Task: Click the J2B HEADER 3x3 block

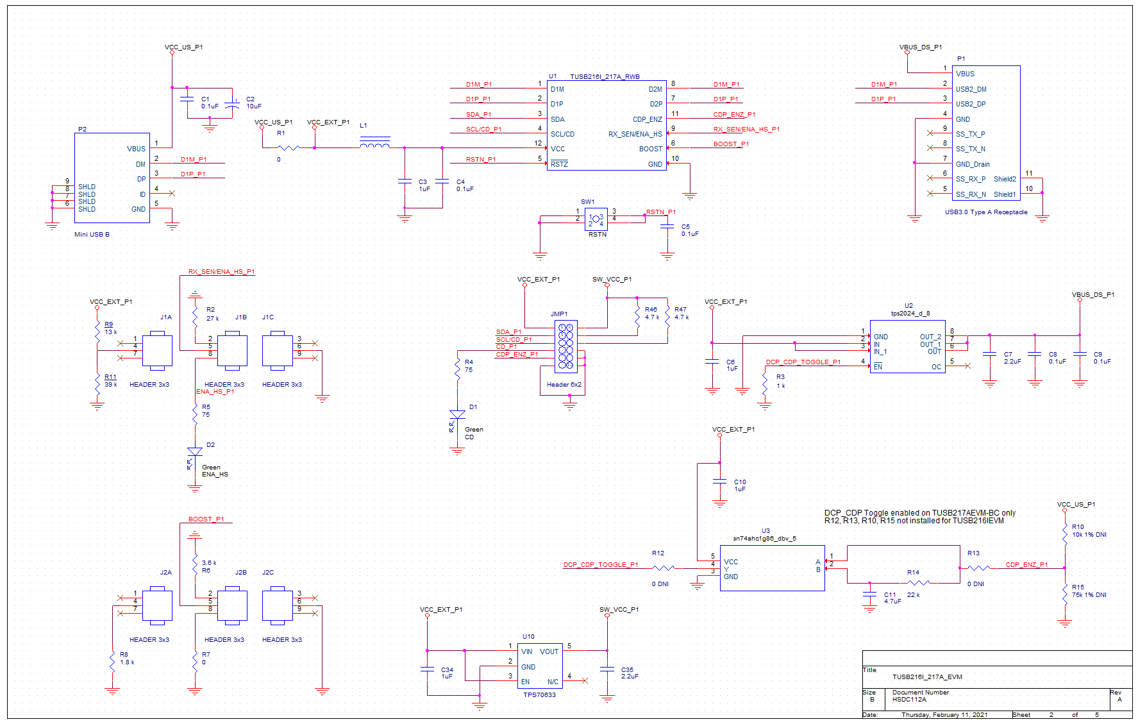Action: click(x=232, y=605)
